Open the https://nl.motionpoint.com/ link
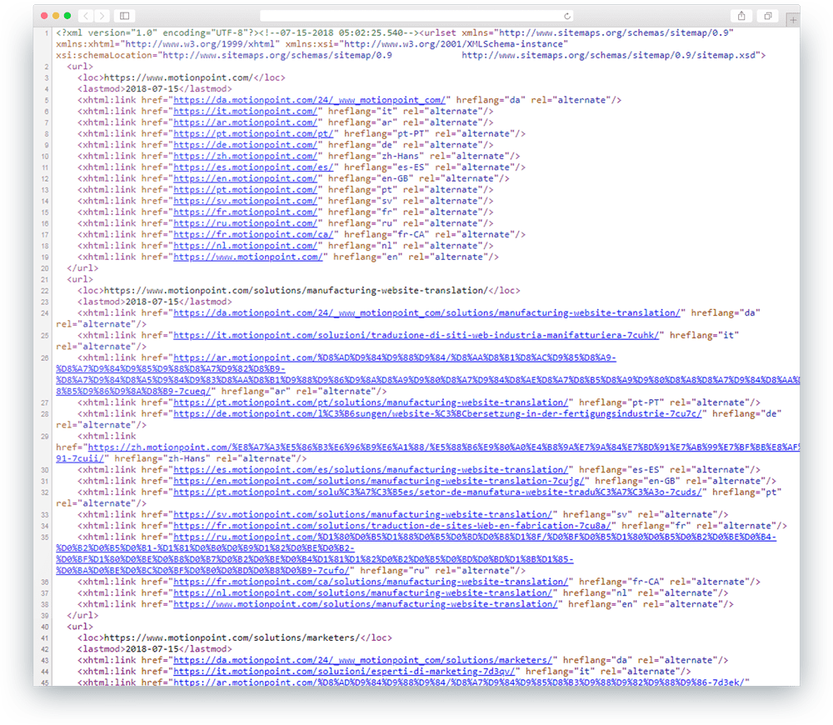This screenshot has width=833, height=725. click(246, 246)
